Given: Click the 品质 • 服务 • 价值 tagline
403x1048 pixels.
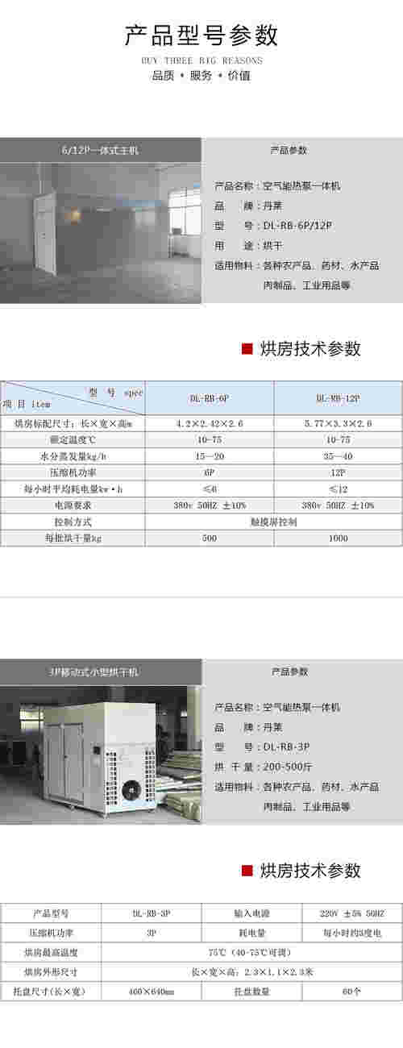Looking at the screenshot, I should pos(201,76).
